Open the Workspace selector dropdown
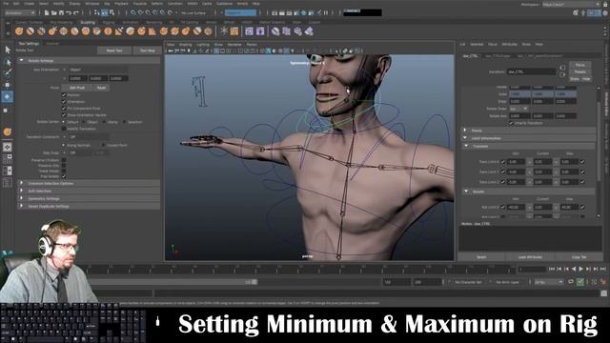Viewport: 610px width, 343px height. (x=572, y=4)
